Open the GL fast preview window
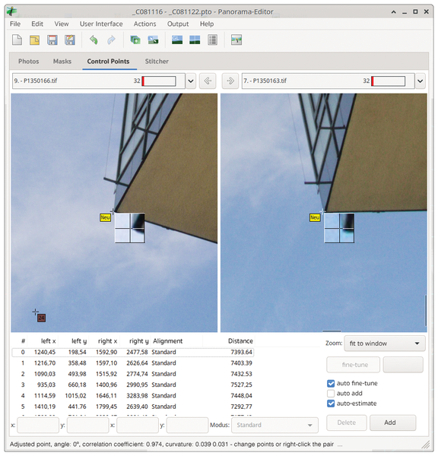The height and width of the screenshot is (456, 438). [x=177, y=40]
